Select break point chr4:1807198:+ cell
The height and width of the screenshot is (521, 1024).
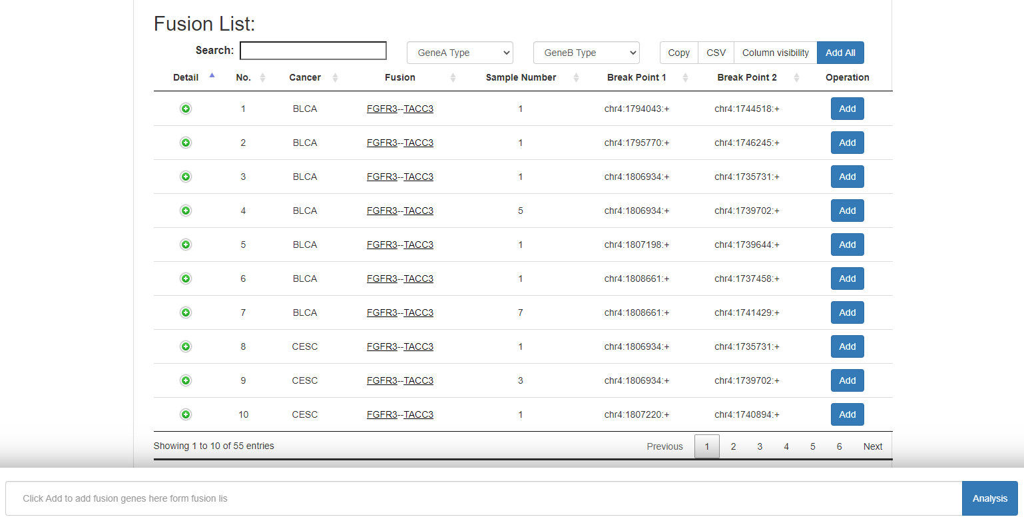[x=637, y=245]
